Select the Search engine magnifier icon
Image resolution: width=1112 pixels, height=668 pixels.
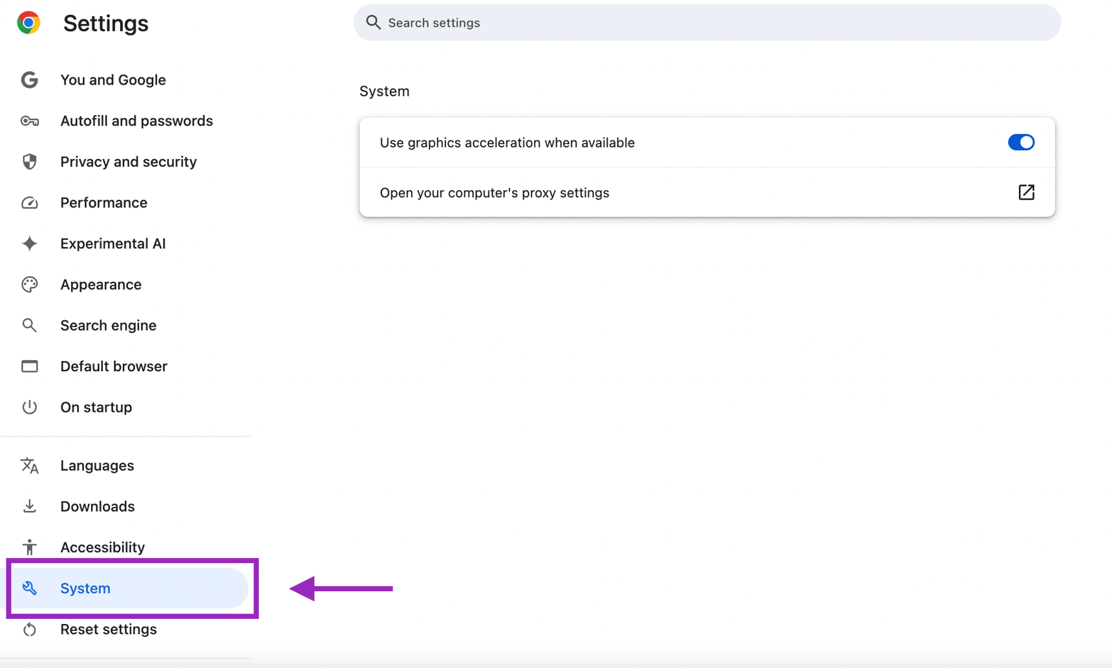pyautogui.click(x=30, y=325)
